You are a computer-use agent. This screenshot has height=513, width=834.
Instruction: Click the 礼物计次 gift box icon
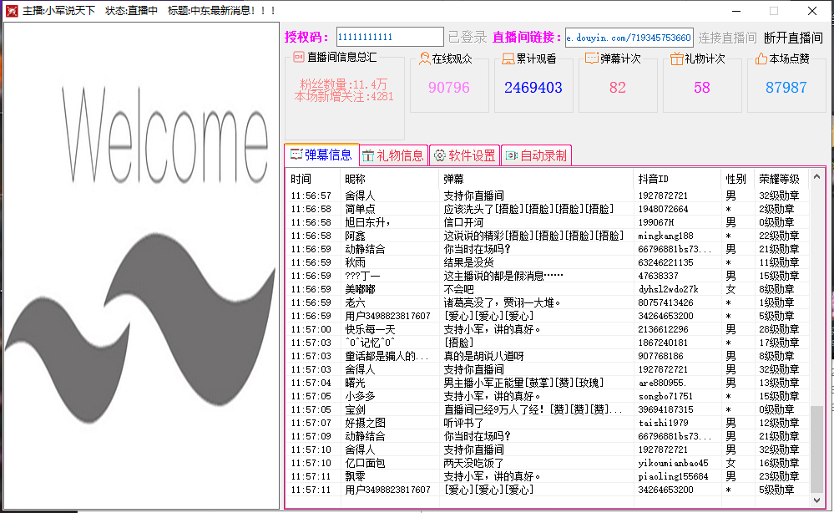677,59
